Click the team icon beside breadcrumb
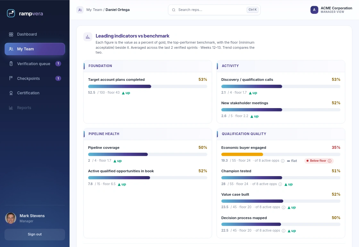Screen dimensions: 359x247 point(80,10)
